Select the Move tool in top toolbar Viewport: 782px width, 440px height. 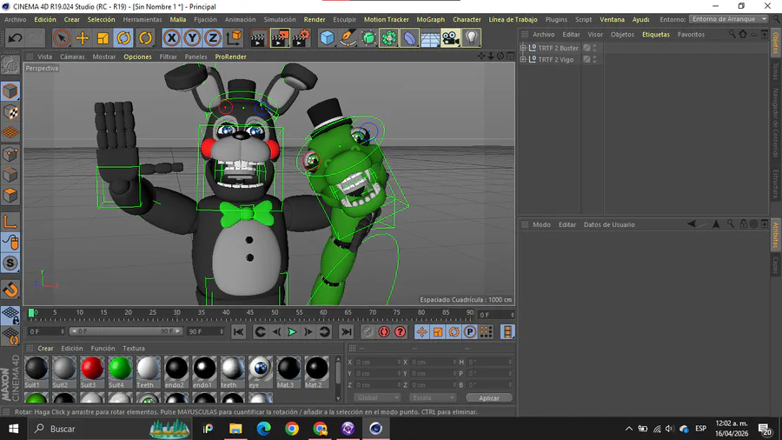click(83, 37)
